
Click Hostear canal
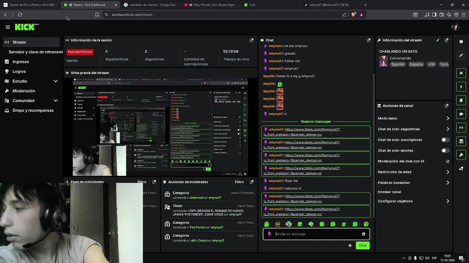(x=389, y=192)
